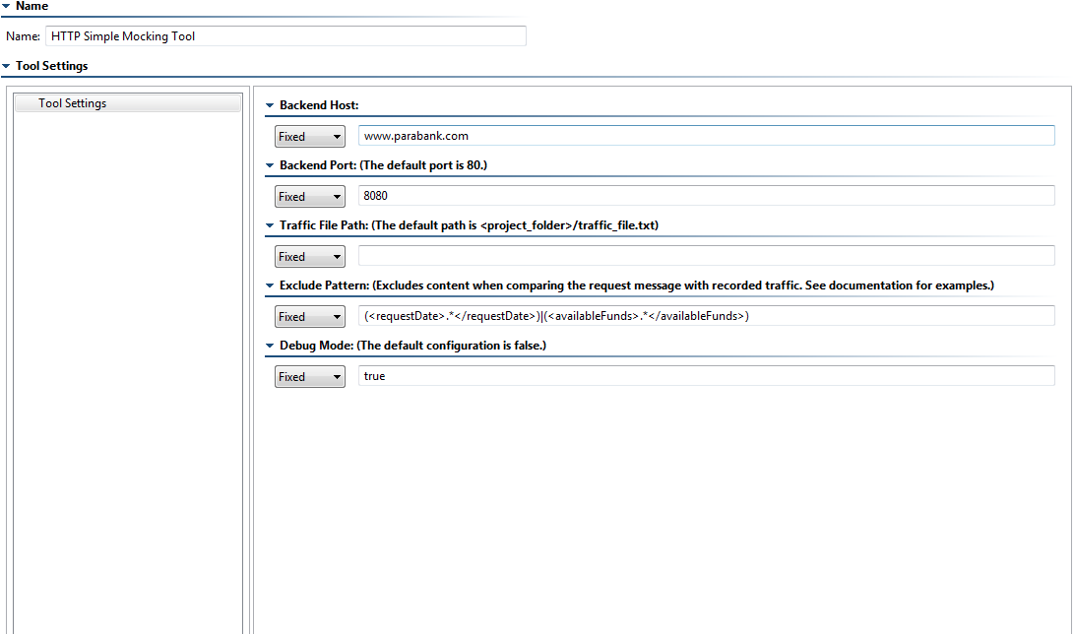
Task: Click the Exclude Pattern field with requestDate regex
Action: (x=706, y=316)
